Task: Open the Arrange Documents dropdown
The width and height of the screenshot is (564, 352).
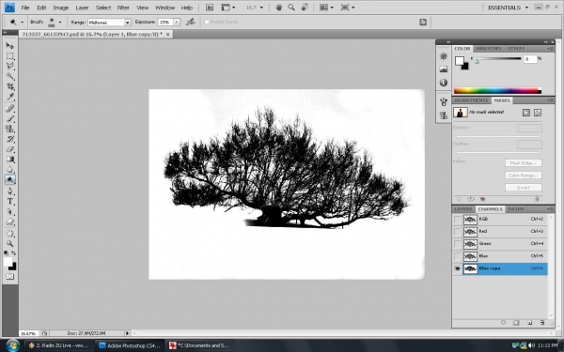Action: [x=326, y=8]
